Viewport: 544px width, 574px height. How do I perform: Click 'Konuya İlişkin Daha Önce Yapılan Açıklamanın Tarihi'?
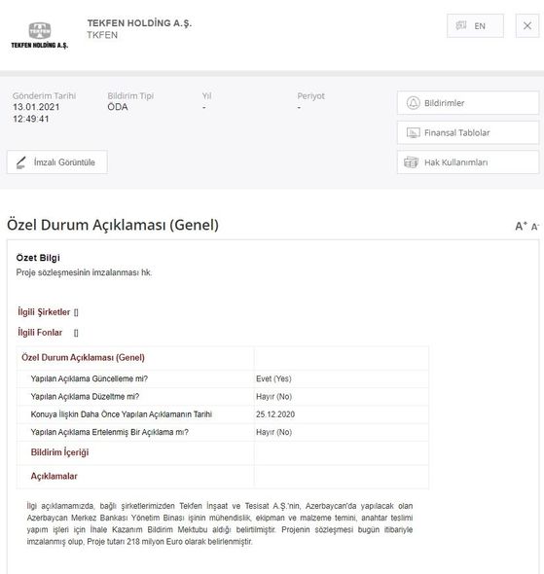[x=122, y=414]
